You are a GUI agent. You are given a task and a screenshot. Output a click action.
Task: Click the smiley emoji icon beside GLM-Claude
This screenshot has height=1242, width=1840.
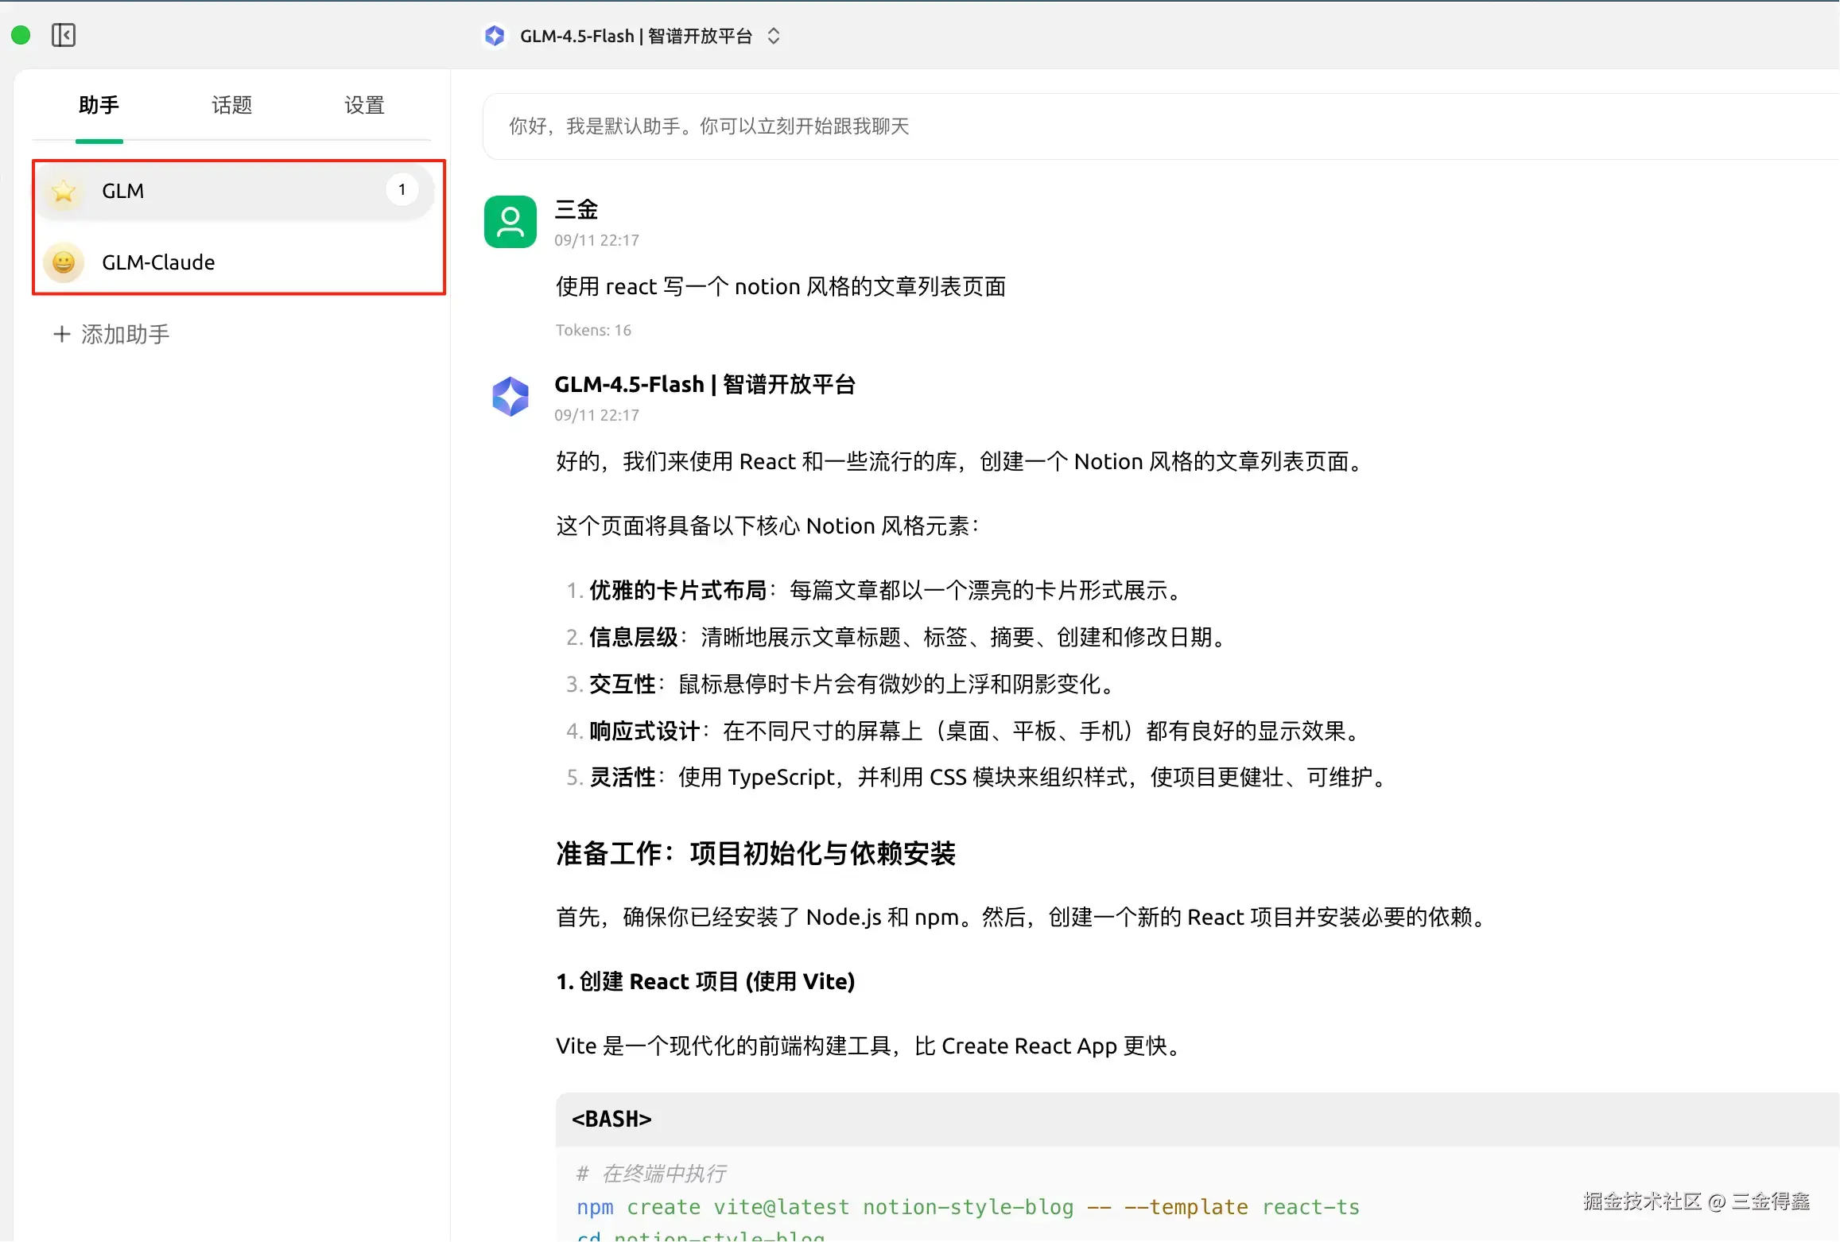(x=64, y=262)
